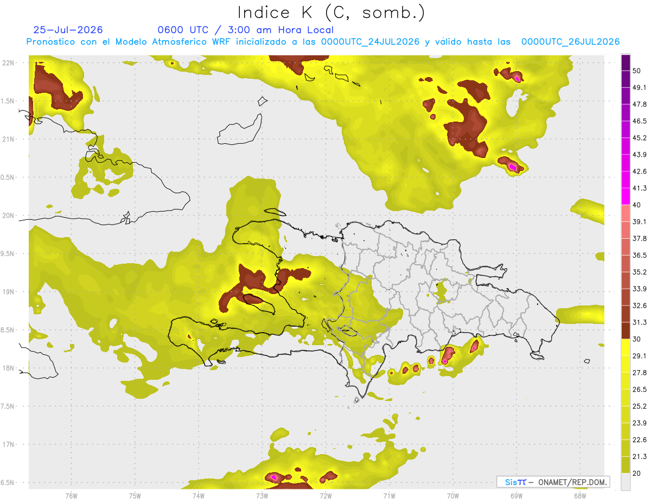This screenshot has height=503, width=651.
Task: Click the "74W" longitude label
Action: tap(198, 495)
